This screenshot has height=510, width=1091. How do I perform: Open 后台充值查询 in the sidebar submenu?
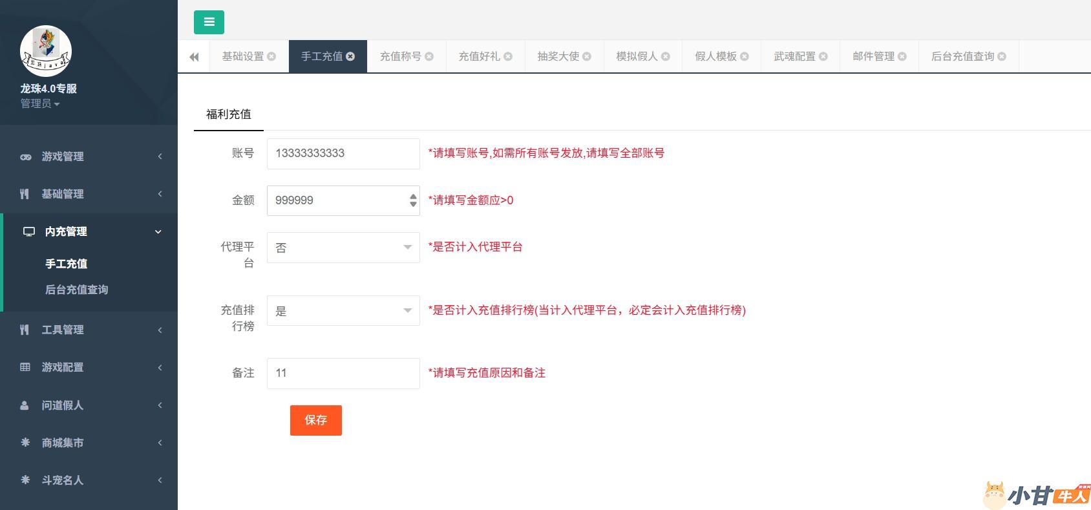coord(76,290)
